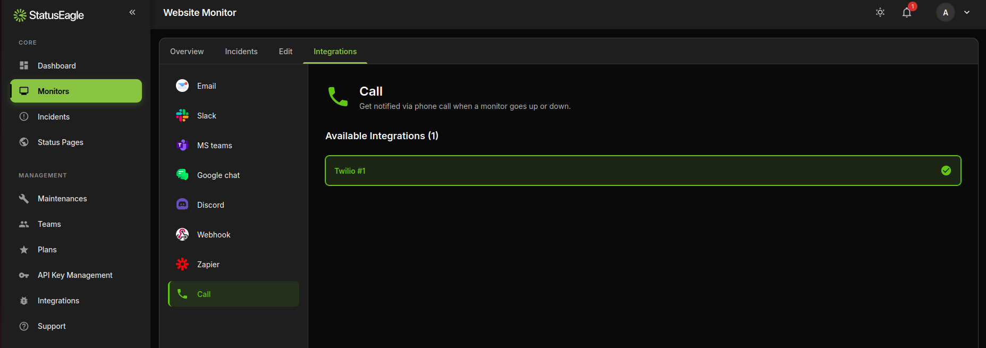Click Available Integrations (1) heading
The image size is (986, 348).
[382, 136]
